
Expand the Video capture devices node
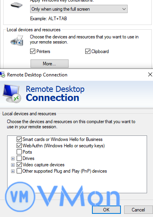[13, 165]
